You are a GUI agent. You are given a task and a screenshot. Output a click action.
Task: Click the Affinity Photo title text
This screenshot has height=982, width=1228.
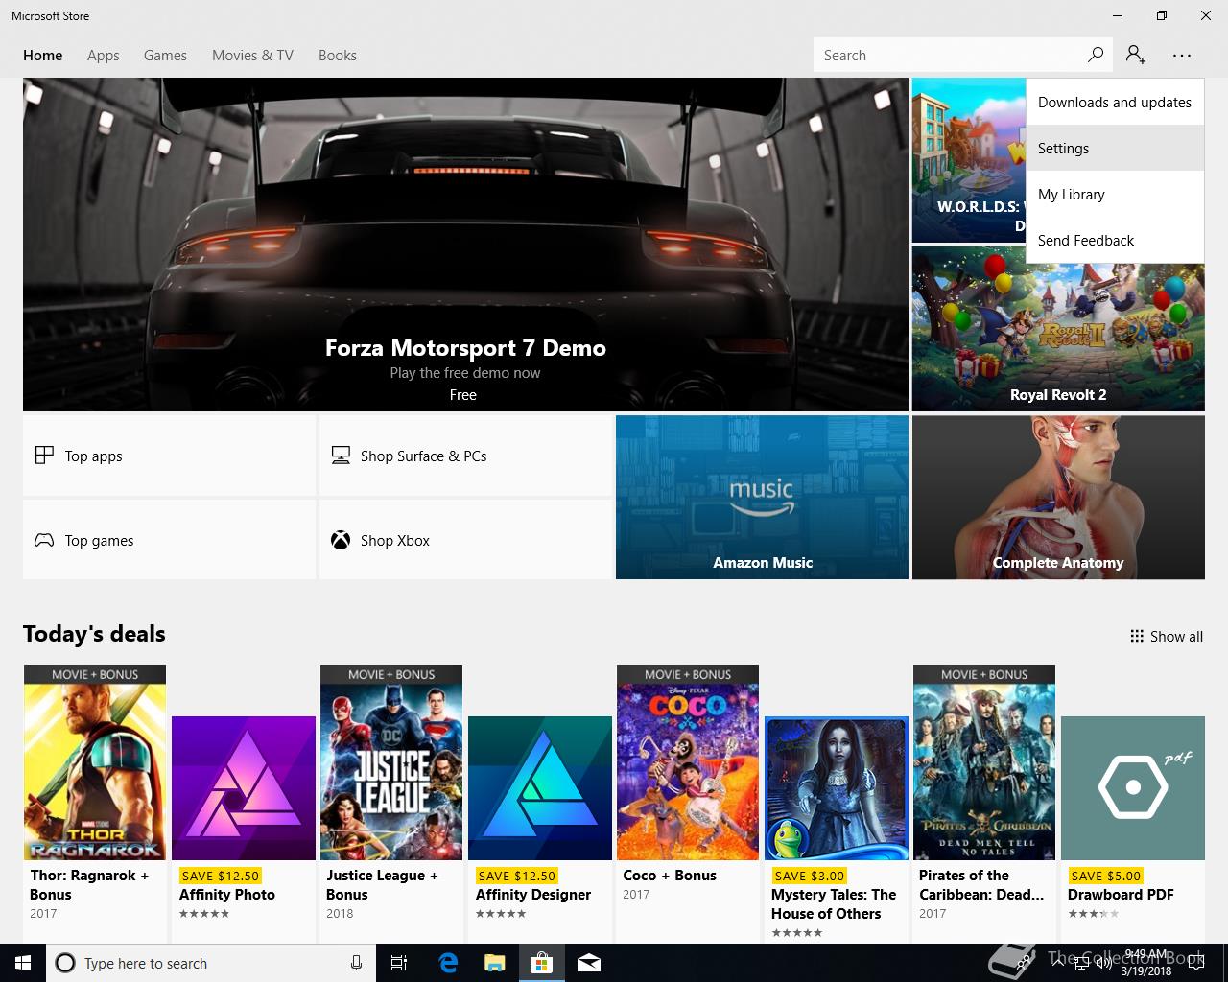pyautogui.click(x=227, y=894)
